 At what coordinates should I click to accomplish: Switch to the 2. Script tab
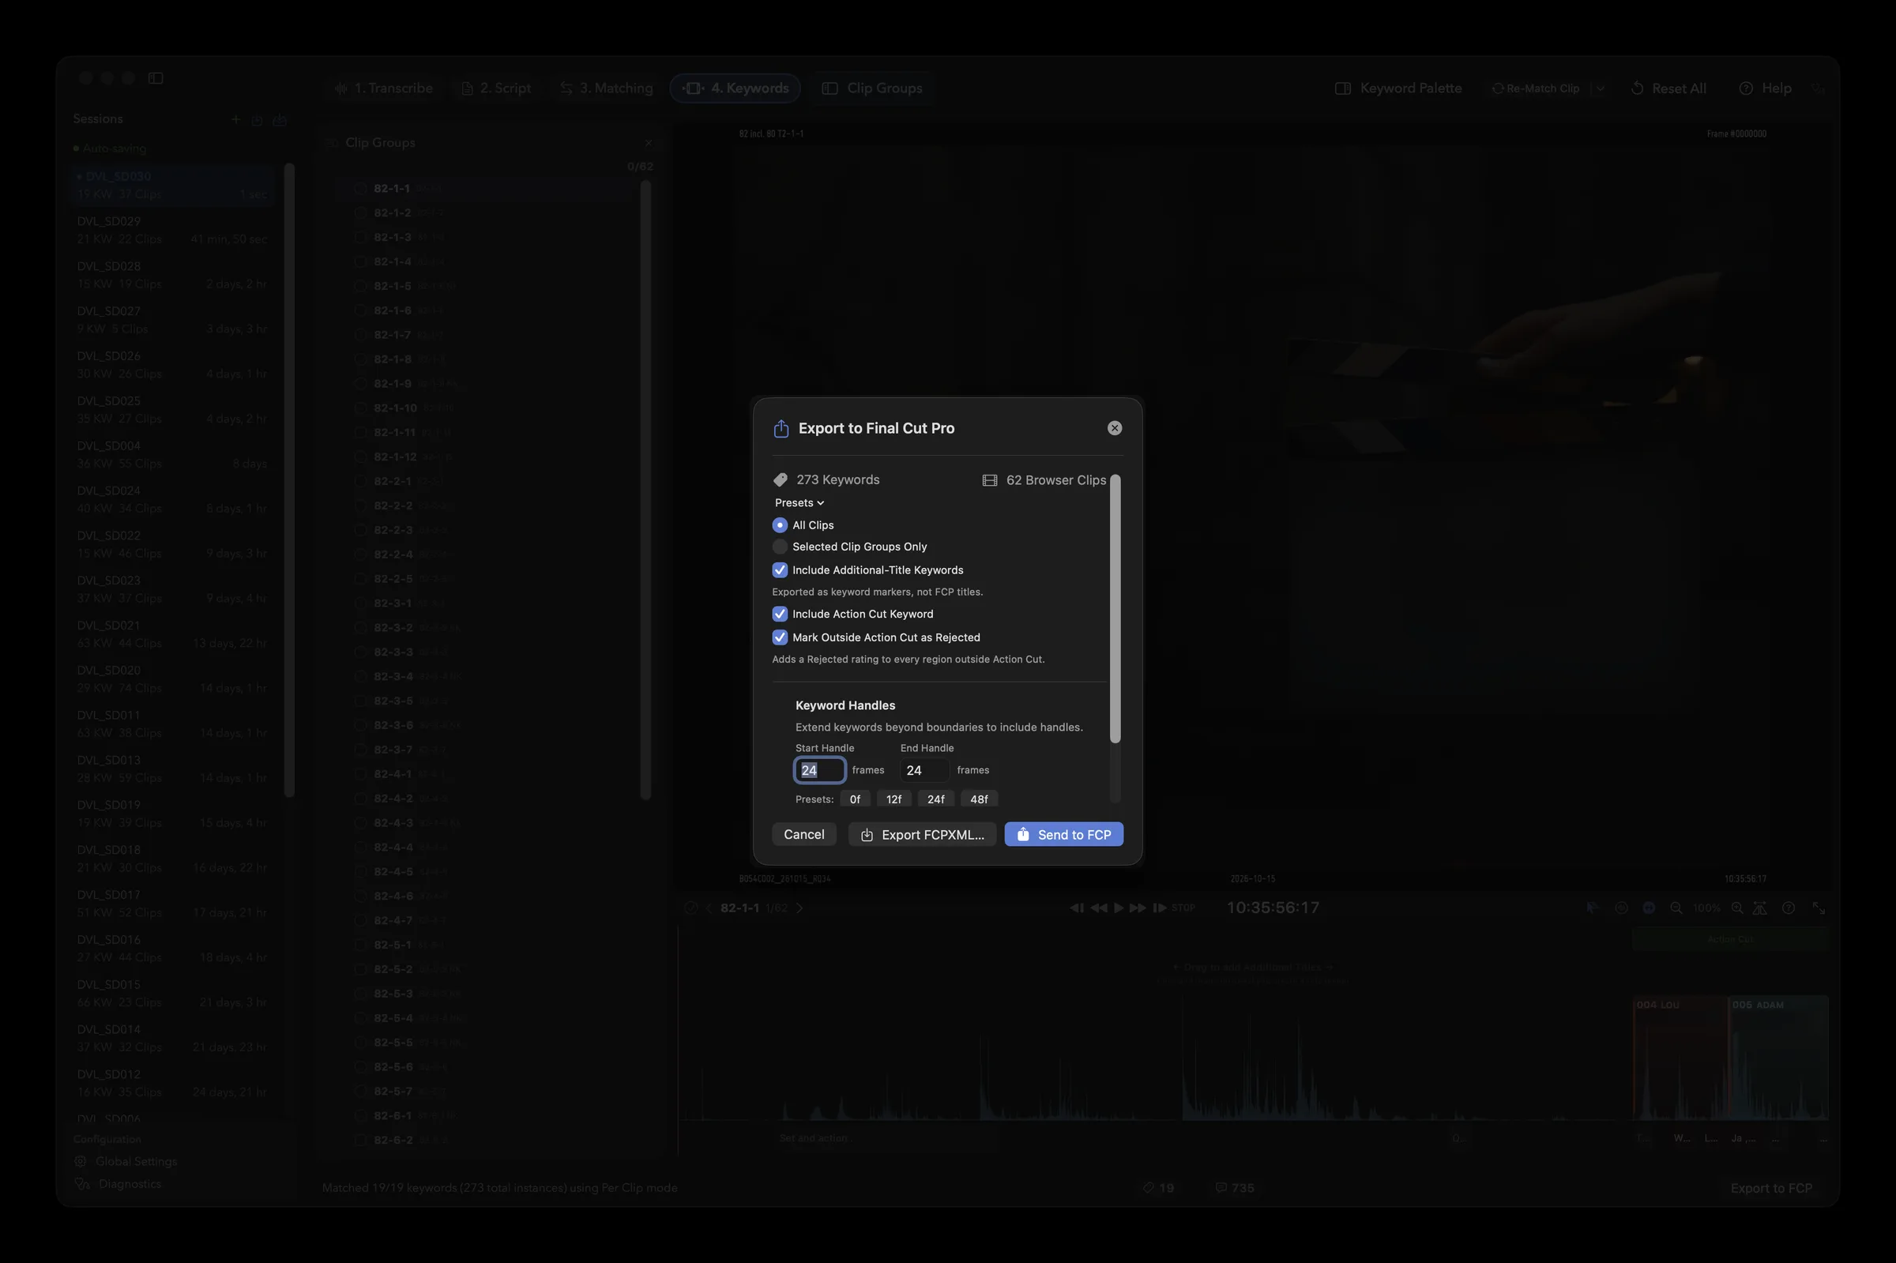coord(495,88)
